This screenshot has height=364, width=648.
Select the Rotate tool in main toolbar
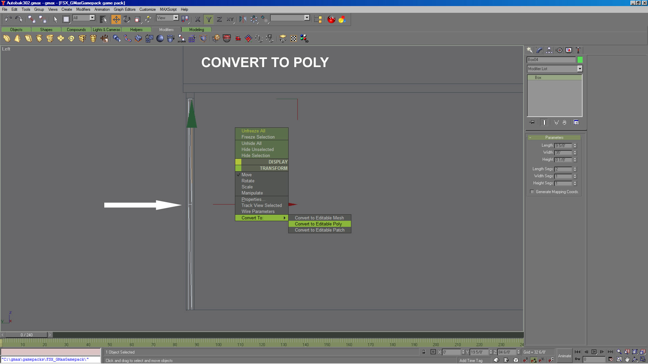point(127,19)
